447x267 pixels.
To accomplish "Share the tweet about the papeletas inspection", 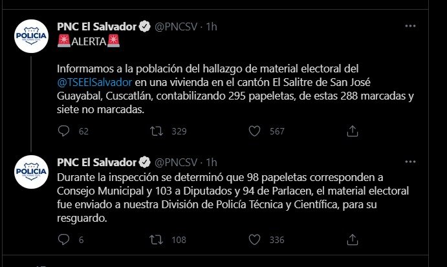I will [x=352, y=240].
